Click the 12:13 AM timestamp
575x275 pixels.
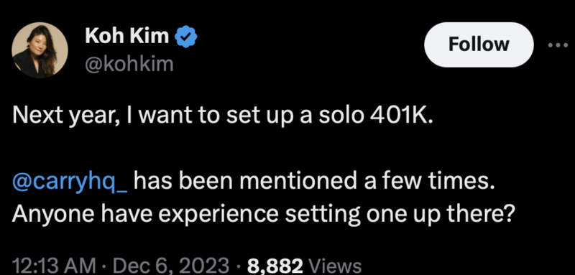pos(54,265)
